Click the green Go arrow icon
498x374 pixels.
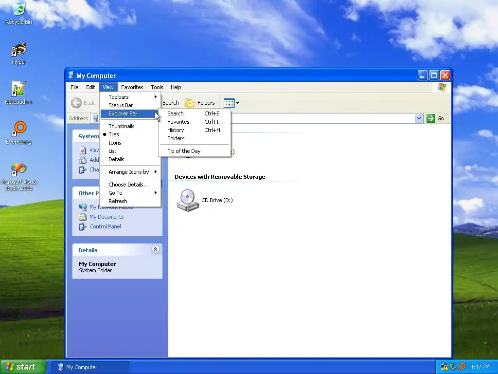point(431,118)
